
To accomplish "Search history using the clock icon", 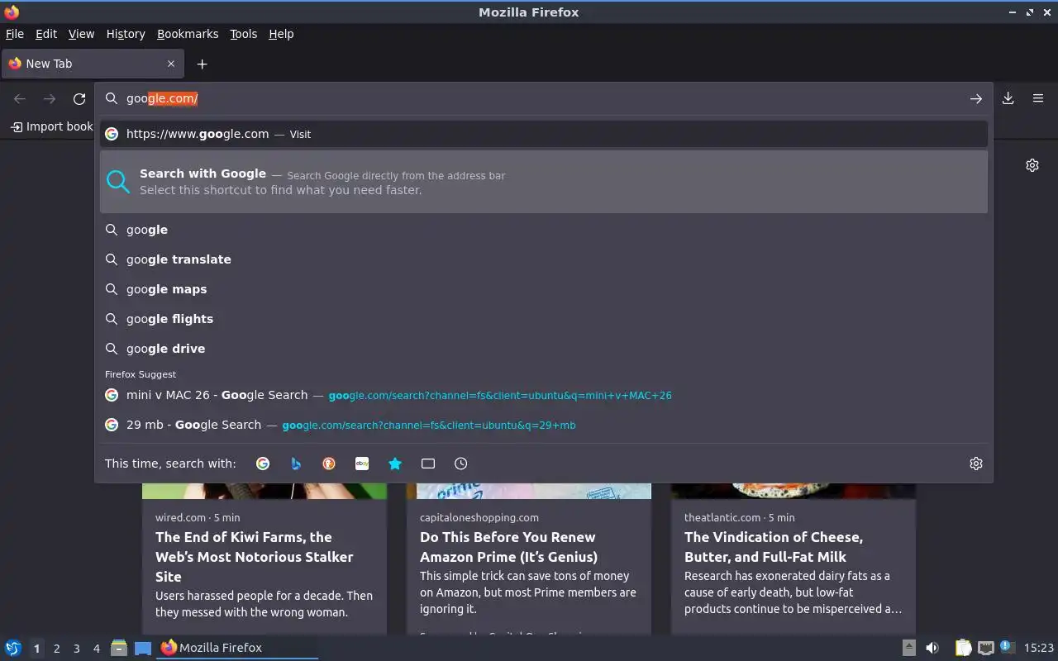I will tap(461, 464).
